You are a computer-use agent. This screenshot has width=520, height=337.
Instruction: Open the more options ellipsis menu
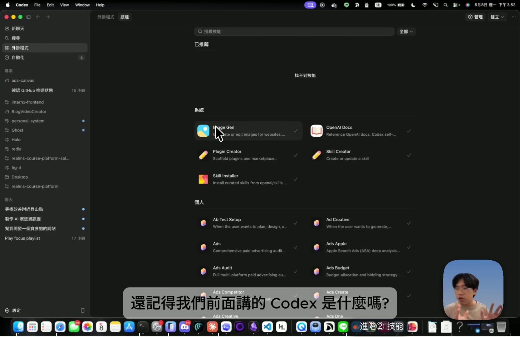coord(513,17)
